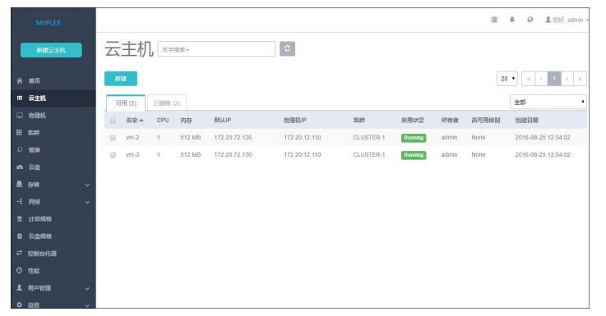
Task: Click the 性能 clock icon
Action: 20,271
